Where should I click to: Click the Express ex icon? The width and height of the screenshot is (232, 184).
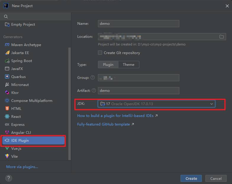(x=7, y=125)
